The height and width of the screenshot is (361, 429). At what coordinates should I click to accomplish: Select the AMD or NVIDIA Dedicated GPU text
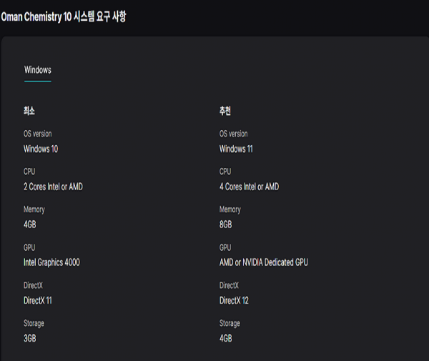[264, 262]
